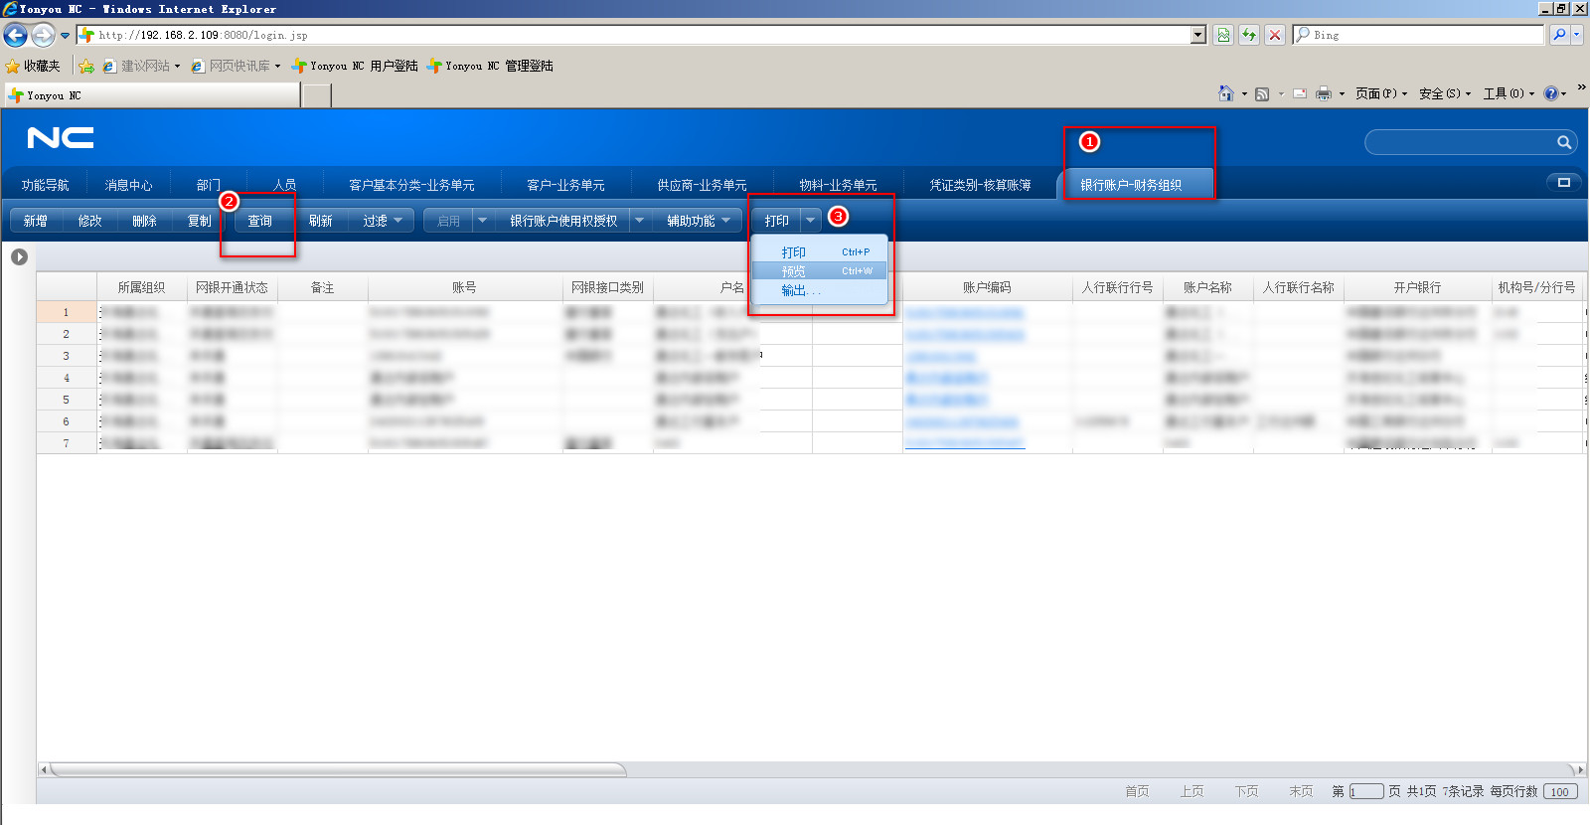This screenshot has height=825, width=1590.
Task: Click the favorites star icon
Action: tap(13, 67)
